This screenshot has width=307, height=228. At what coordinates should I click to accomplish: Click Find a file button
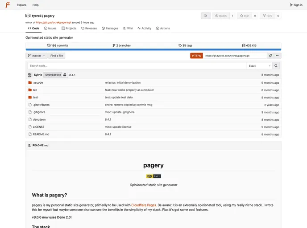click(57, 56)
